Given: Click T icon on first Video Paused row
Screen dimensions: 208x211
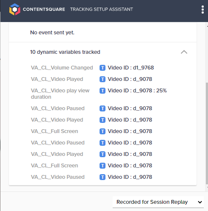Looking at the screenshot, I should [103, 108].
